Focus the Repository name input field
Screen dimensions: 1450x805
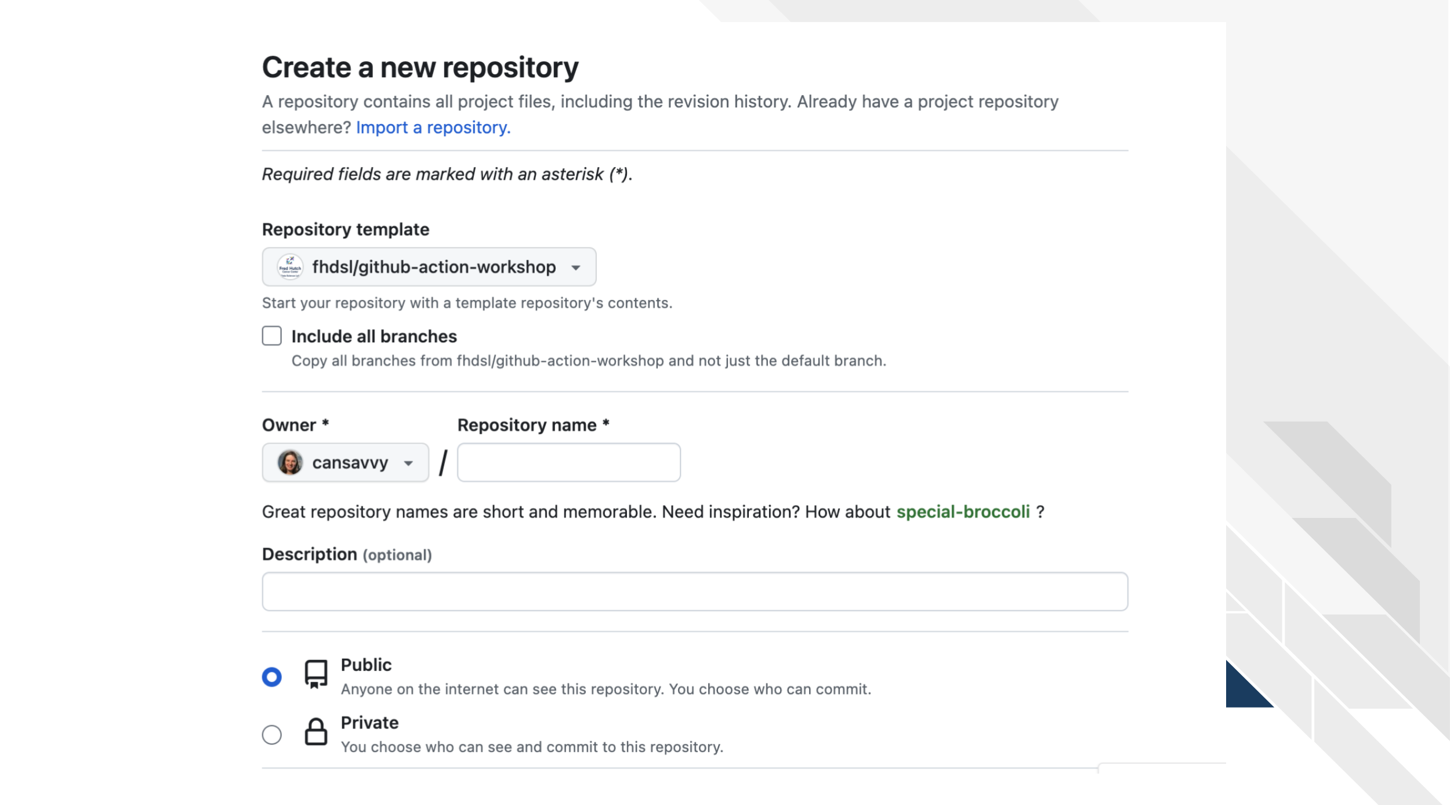click(568, 462)
